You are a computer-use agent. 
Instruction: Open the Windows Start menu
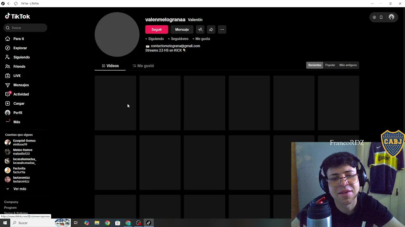[x=5, y=223]
